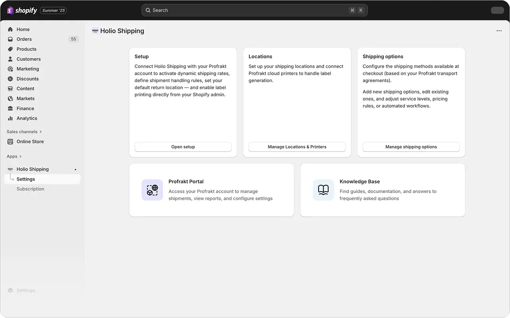Open the Online Store channel icon
Image resolution: width=510 pixels, height=318 pixels.
[x=10, y=142]
